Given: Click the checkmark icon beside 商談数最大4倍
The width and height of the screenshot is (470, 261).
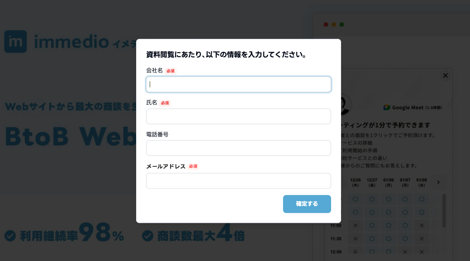Looking at the screenshot, I should click(148, 236).
